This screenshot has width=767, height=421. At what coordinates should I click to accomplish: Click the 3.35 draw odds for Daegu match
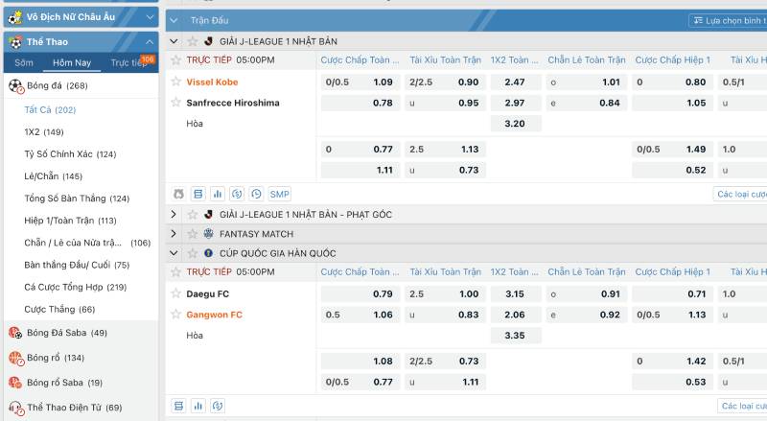pos(514,336)
